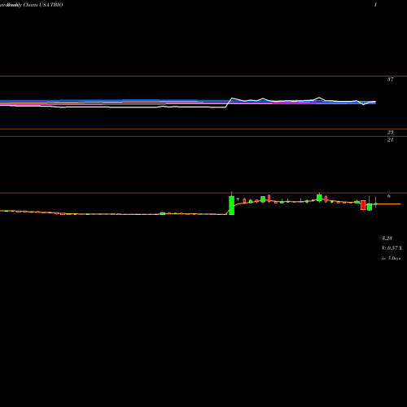Image resolution: width=407 pixels, height=407 pixels.
Task: Click the 3.23 price value
Action: tap(387, 239)
